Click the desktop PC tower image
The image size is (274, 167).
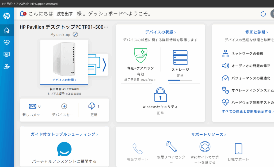point(64,59)
